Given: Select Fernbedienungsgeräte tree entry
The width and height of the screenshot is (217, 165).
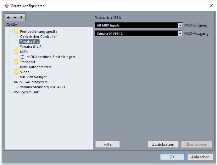Looking at the screenshot, I should coord(39,32).
